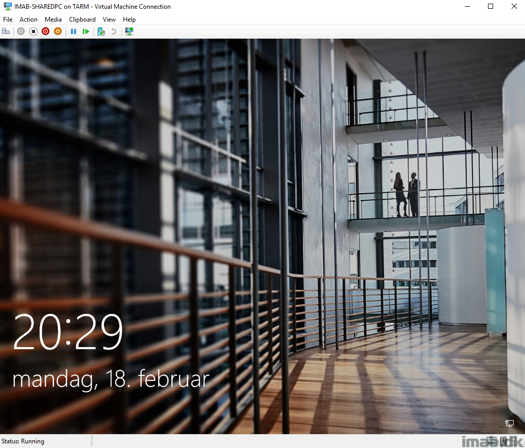Pause the virtual machine
Viewport: 525px width, 448px height.
click(74, 31)
